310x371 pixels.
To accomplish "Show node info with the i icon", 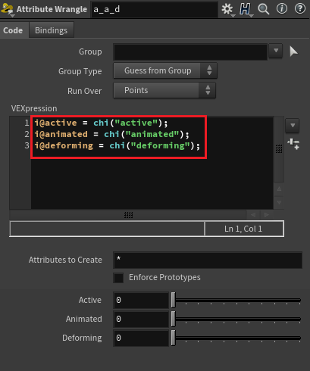I will click(282, 9).
